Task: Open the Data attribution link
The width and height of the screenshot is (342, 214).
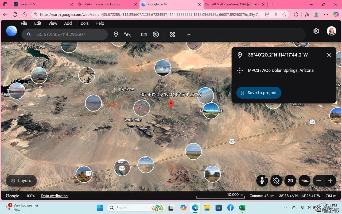Action: (x=54, y=196)
